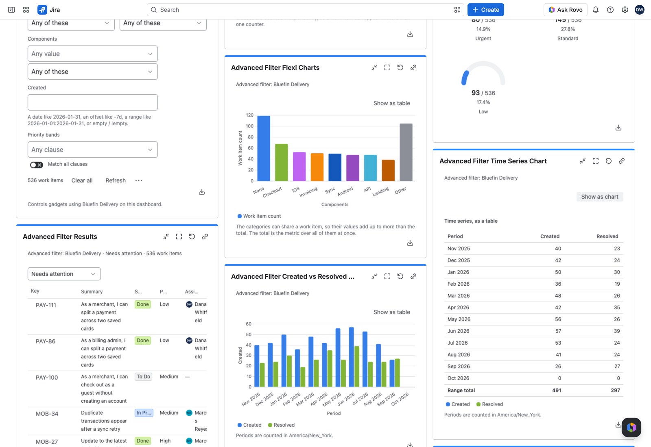The height and width of the screenshot is (447, 651).
Task: Refresh the Advanced Filter Flexi Charts gadget
Action: coord(400,67)
